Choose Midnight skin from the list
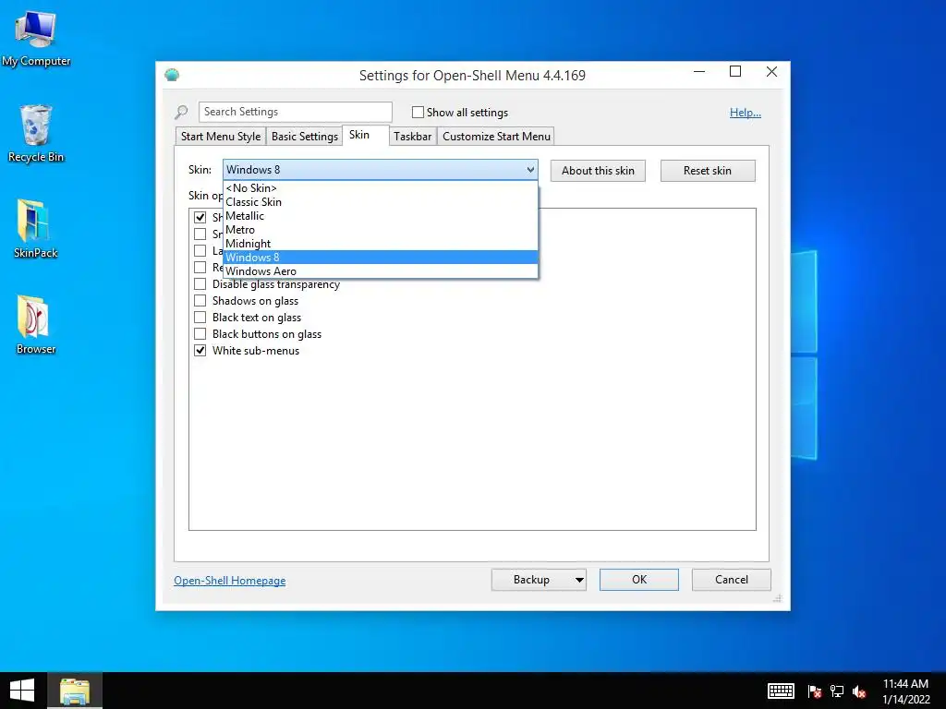 380,244
